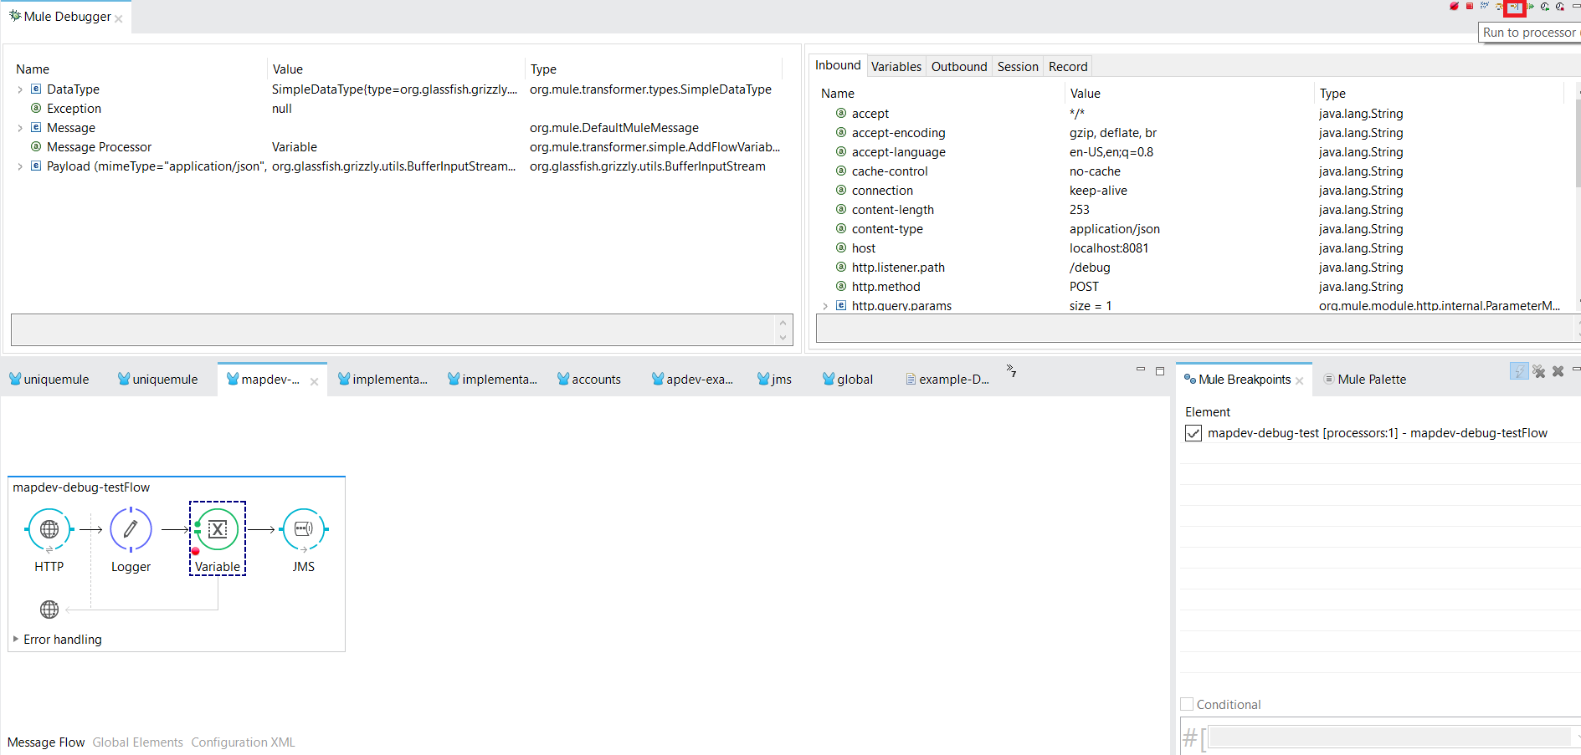Click the next processor step icon
The width and height of the screenshot is (1581, 755).
click(x=1500, y=7)
